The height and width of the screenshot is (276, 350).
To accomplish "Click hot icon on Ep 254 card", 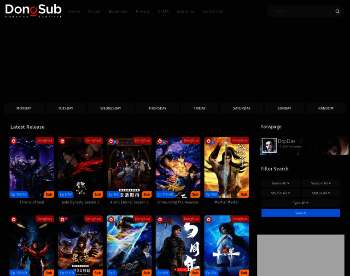I will tap(209, 219).
